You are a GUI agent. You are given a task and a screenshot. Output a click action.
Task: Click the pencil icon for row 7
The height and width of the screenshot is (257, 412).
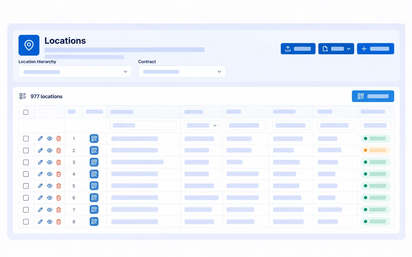40,210
